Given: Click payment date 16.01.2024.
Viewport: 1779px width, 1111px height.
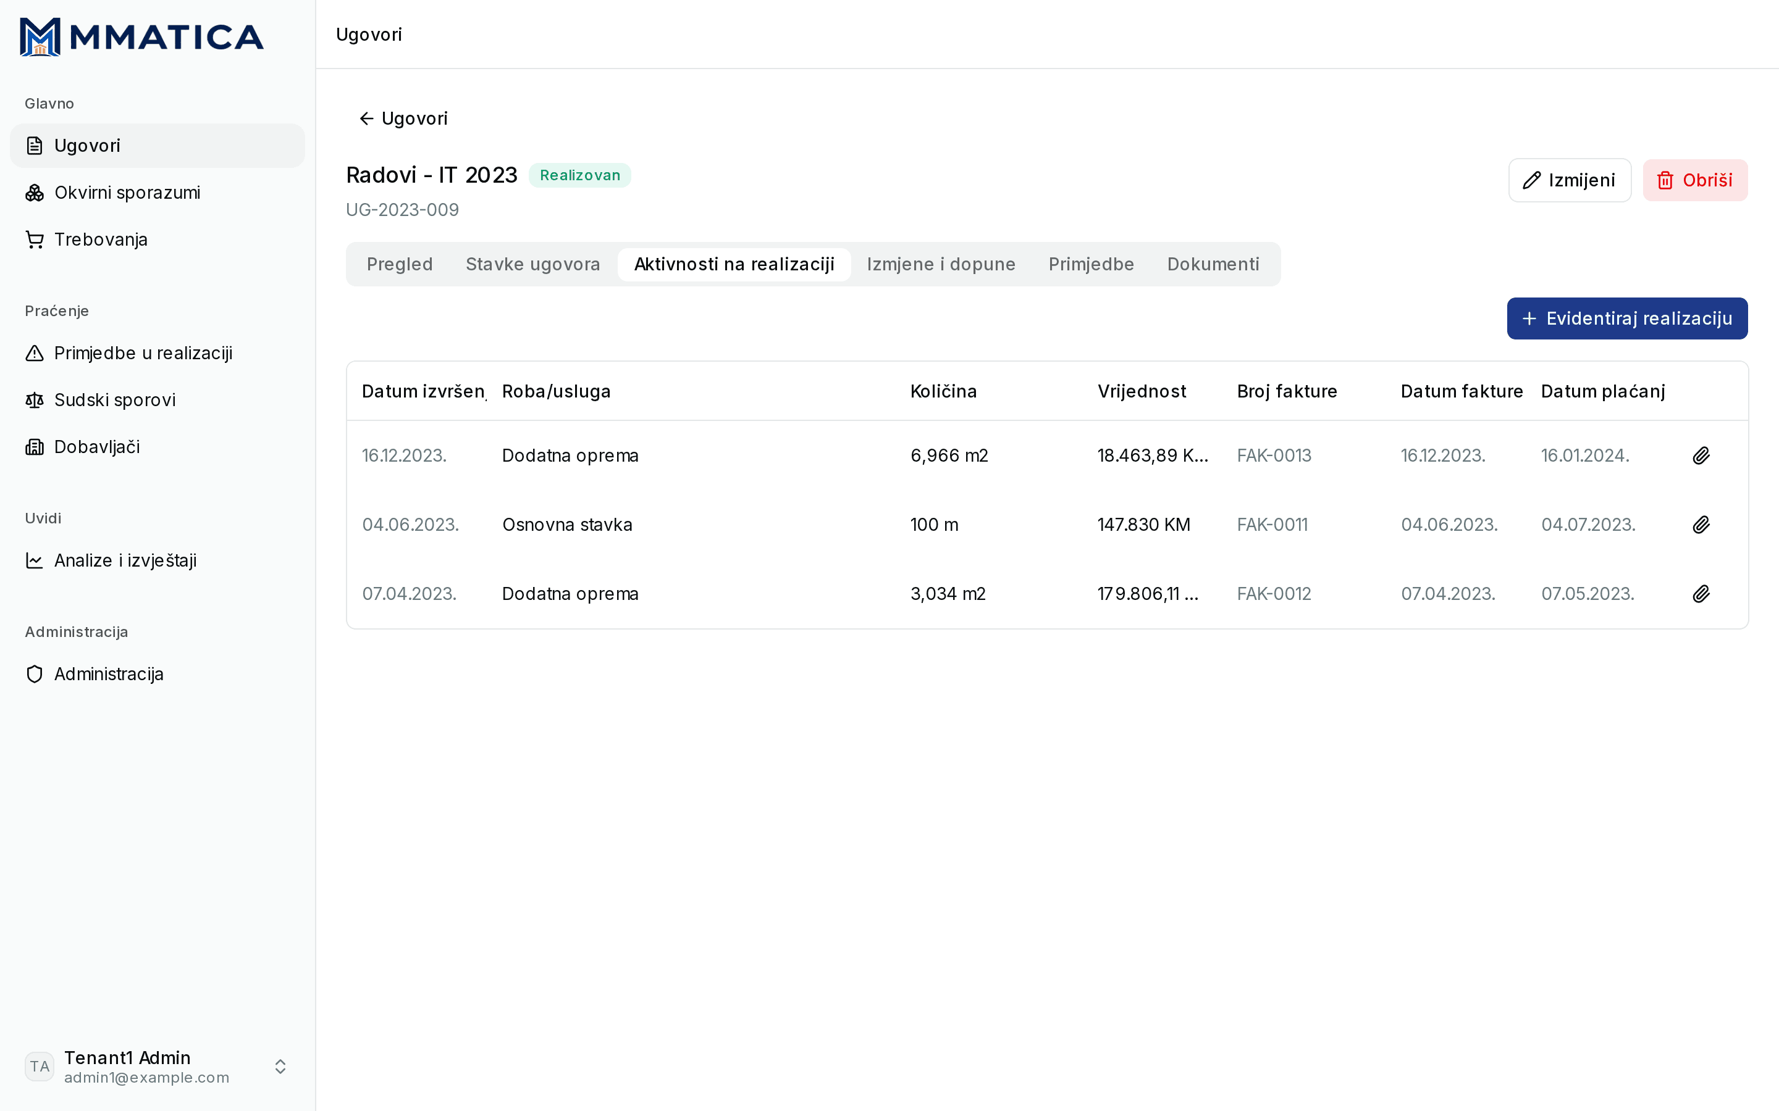Looking at the screenshot, I should [1585, 456].
